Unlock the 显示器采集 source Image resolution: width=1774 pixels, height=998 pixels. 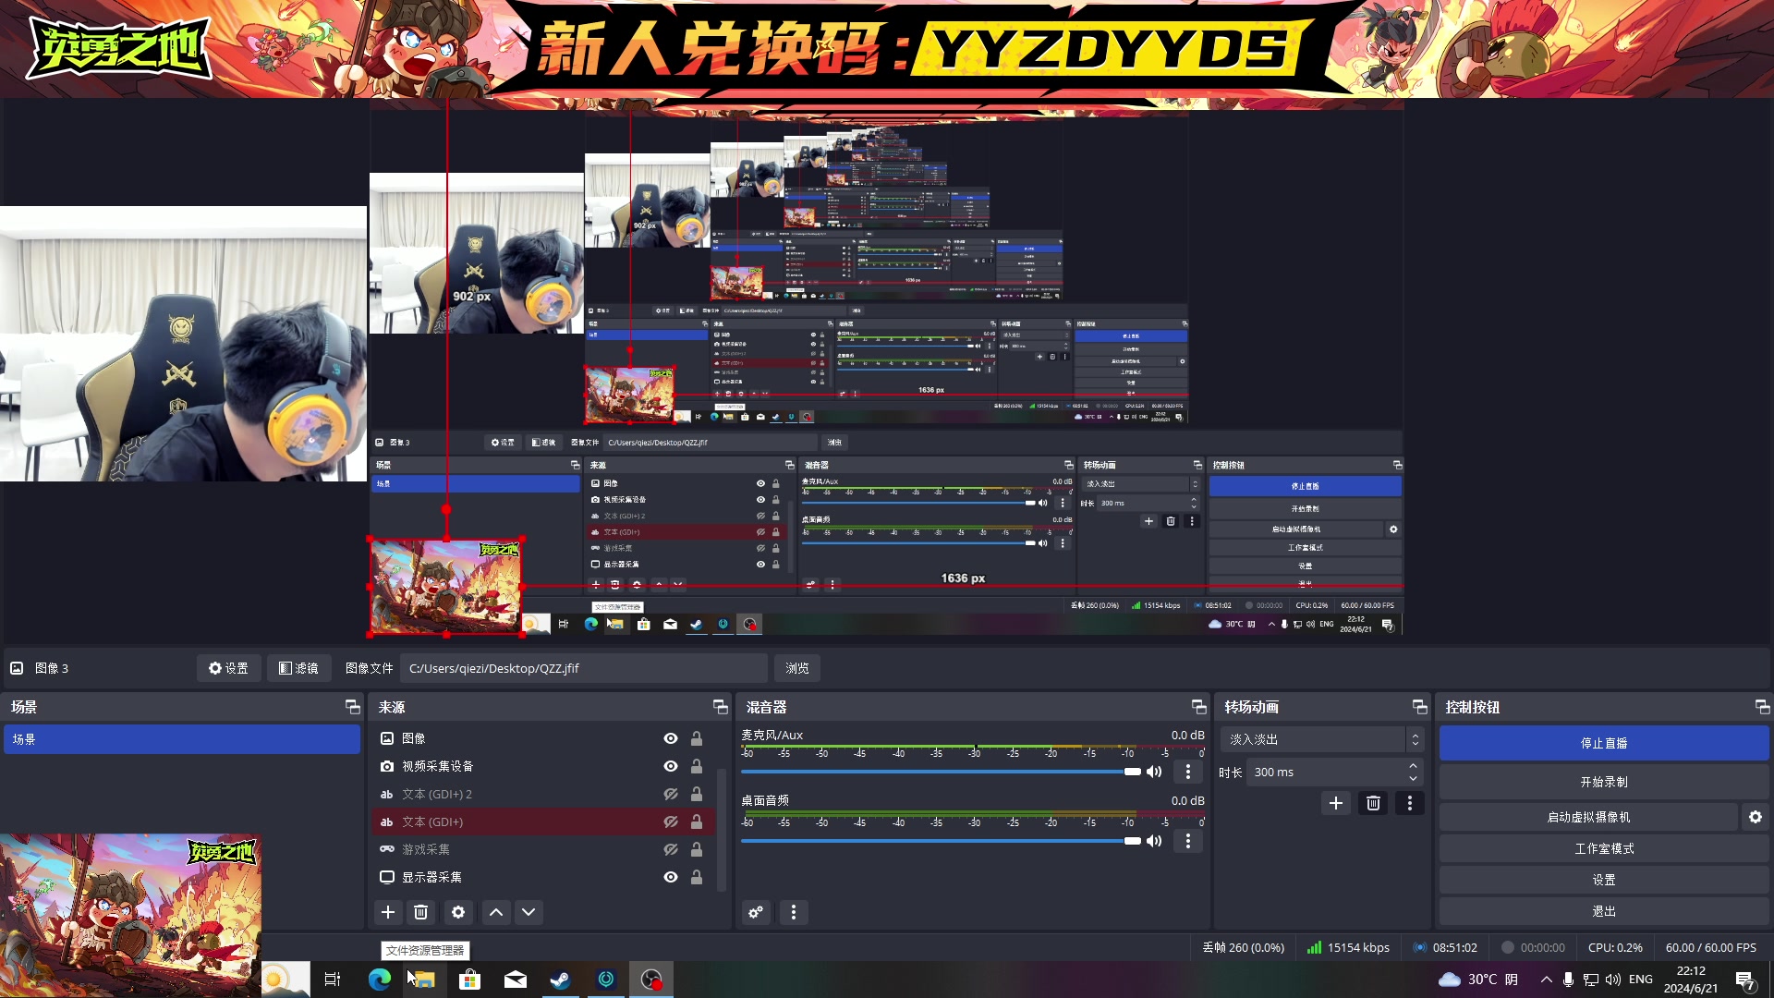(697, 877)
